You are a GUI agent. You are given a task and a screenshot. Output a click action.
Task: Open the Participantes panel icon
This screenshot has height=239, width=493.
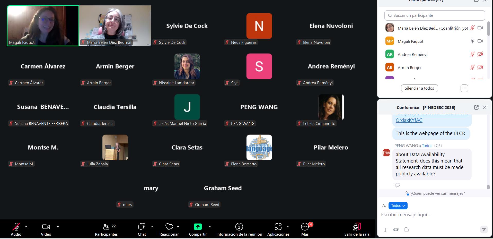pyautogui.click(x=106, y=227)
